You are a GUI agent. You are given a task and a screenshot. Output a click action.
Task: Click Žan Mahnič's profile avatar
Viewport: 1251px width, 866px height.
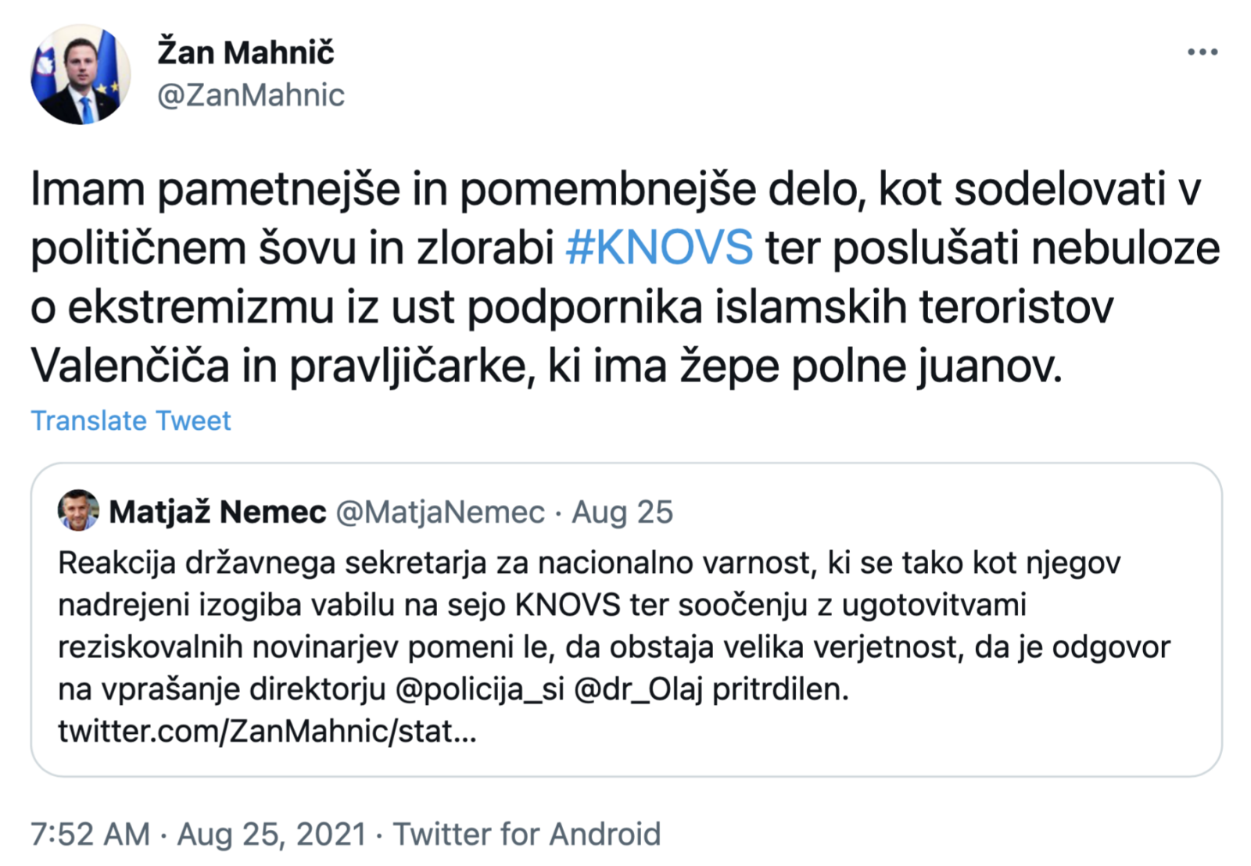pyautogui.click(x=81, y=75)
